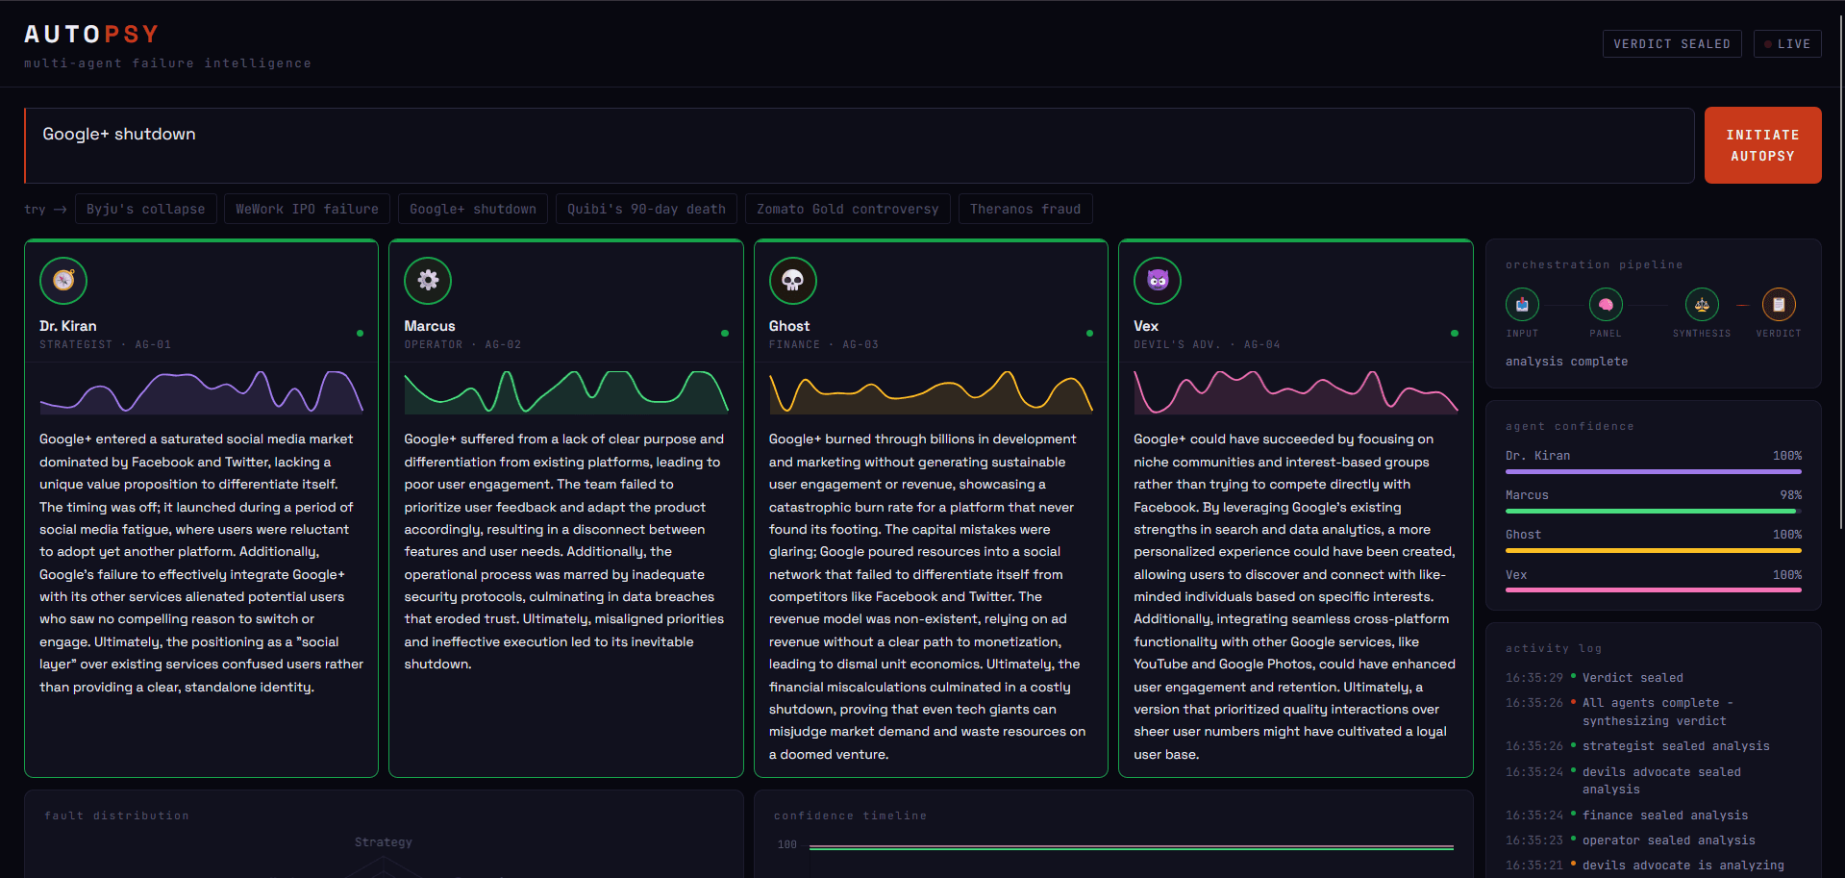Click the 'Strategy' chart axis label
The image size is (1845, 878).
click(384, 842)
